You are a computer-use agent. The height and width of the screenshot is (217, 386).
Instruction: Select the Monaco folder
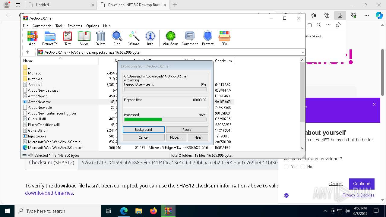tap(34, 73)
